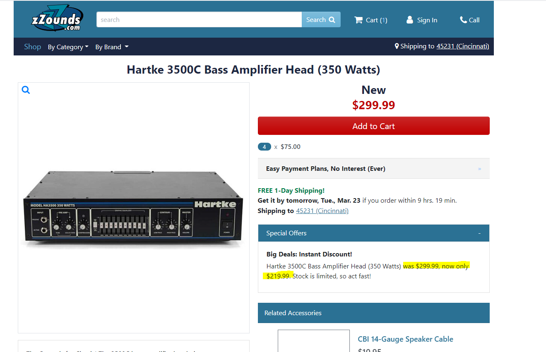Add the Hartke amplifier to cart
This screenshot has width=546, height=352.
(373, 126)
